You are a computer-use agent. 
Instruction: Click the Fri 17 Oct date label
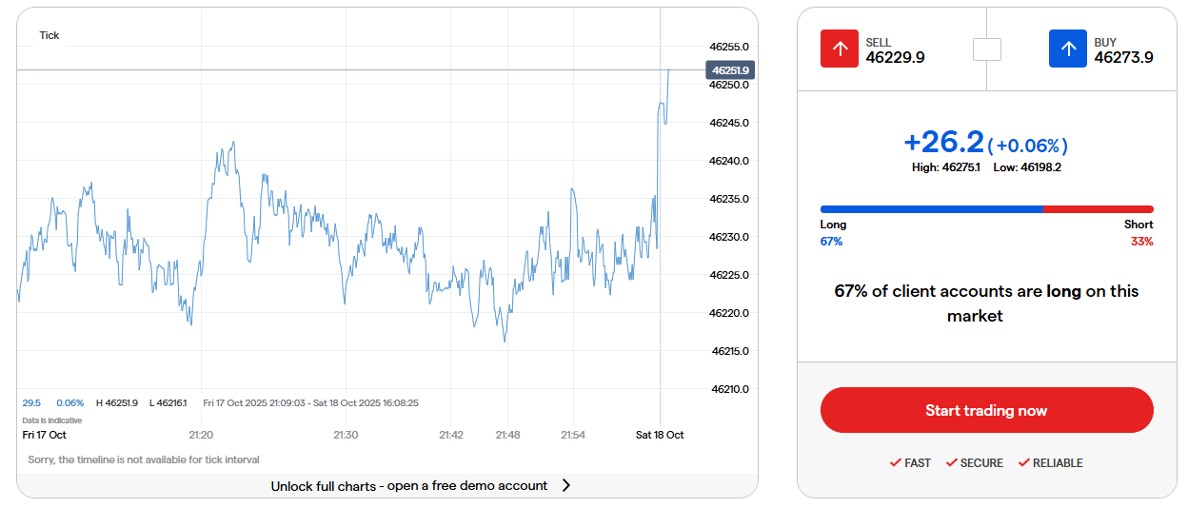[x=45, y=435]
